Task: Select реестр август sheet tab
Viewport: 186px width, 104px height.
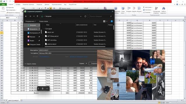Action: pos(14,101)
